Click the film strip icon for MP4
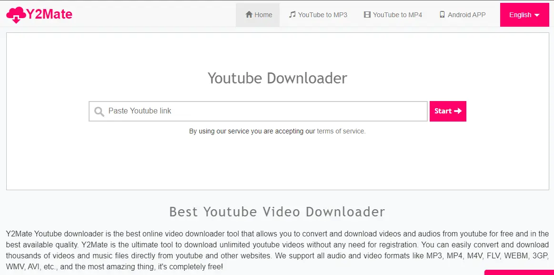 pos(367,14)
